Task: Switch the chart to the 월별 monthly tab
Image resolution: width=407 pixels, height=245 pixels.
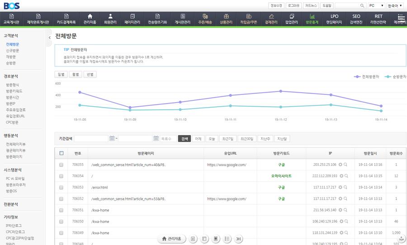Action: point(75,75)
